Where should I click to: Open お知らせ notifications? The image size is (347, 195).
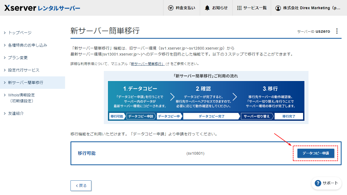click(216, 8)
